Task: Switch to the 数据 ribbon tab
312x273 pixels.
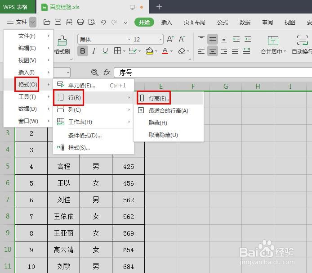Action: pyautogui.click(x=245, y=23)
